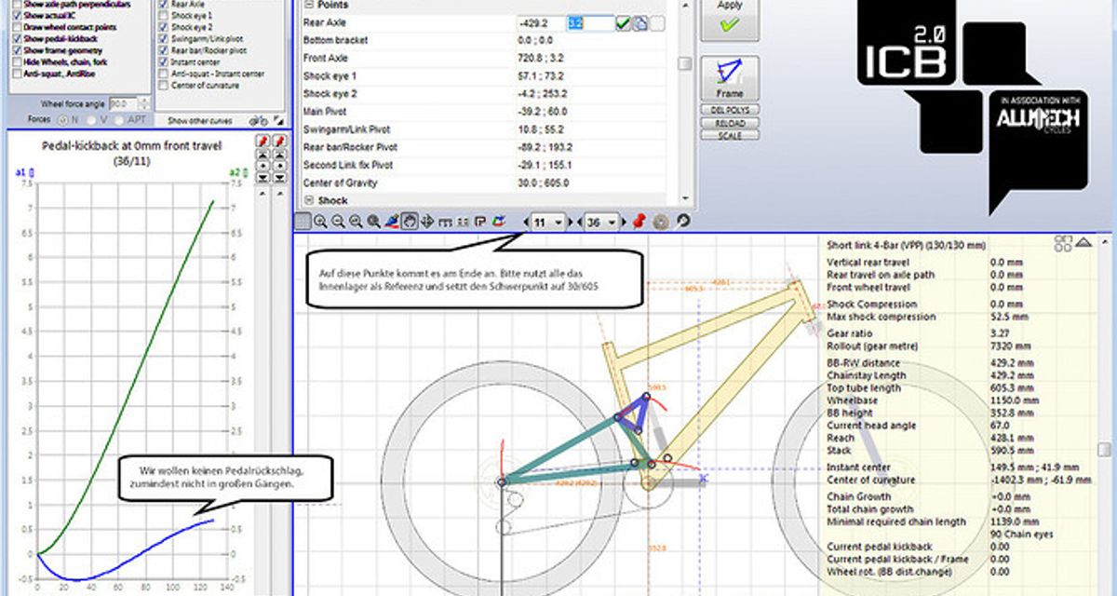Click the Frame polygon icon button
This screenshot has height=596, width=1117.
pyautogui.click(x=730, y=78)
